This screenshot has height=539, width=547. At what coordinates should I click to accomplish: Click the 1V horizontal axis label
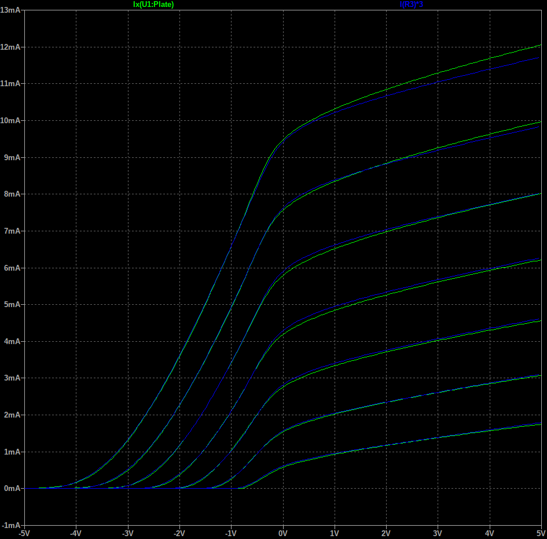(335, 534)
